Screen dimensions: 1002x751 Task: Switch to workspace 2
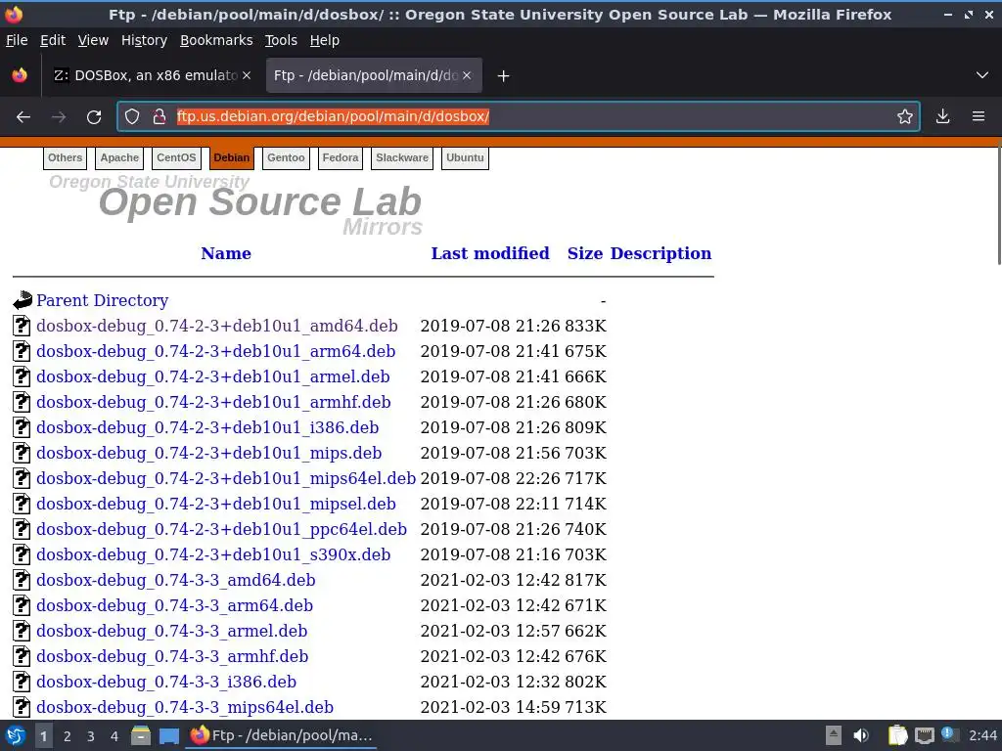[x=68, y=736]
